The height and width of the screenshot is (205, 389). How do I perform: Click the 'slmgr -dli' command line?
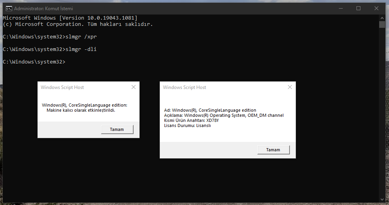coord(50,49)
